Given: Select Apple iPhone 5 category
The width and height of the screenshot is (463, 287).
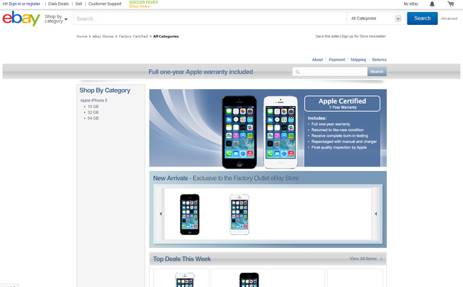Looking at the screenshot, I should (94, 100).
